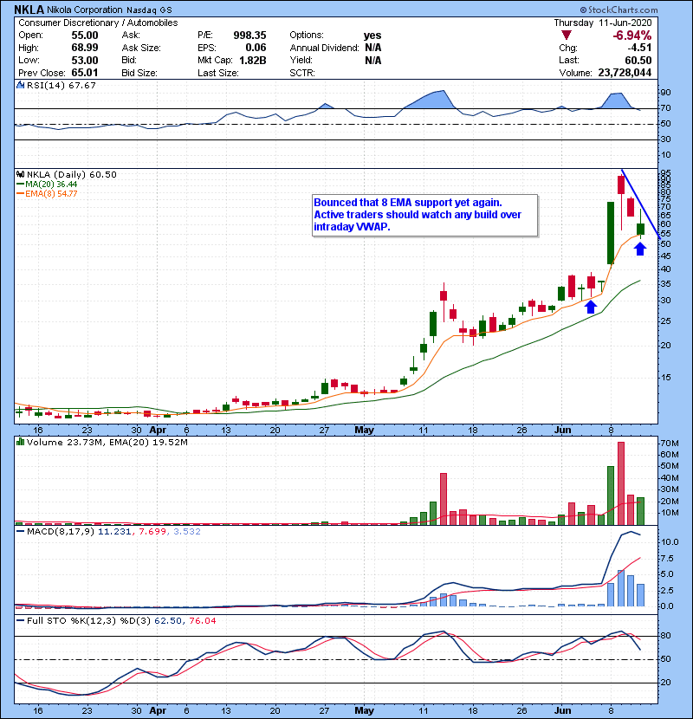Image resolution: width=693 pixels, height=719 pixels.
Task: Click the 70M label on volume axis
Action: click(x=670, y=444)
